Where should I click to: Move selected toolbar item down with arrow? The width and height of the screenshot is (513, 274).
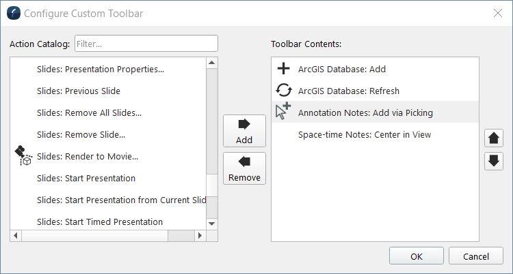click(x=493, y=162)
